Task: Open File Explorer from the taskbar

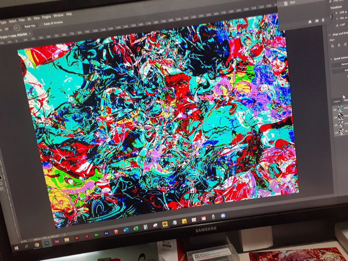Action: (x=67, y=240)
